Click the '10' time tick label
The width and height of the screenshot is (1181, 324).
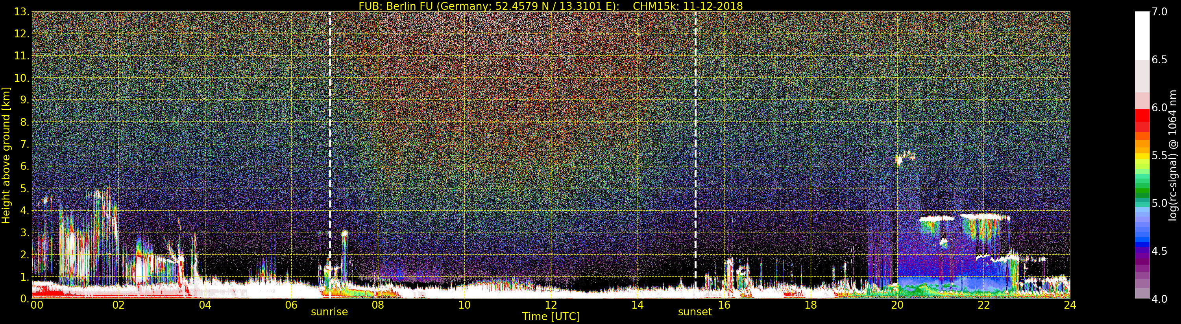(464, 305)
